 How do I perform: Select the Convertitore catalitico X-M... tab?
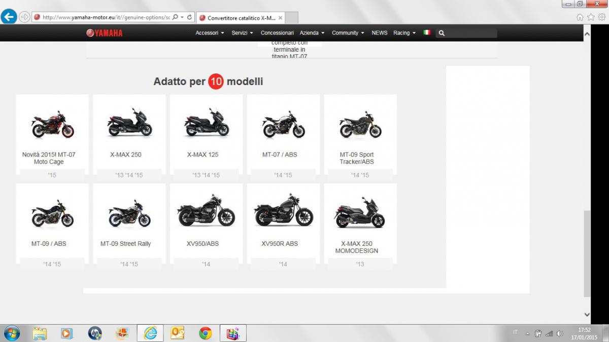point(241,18)
